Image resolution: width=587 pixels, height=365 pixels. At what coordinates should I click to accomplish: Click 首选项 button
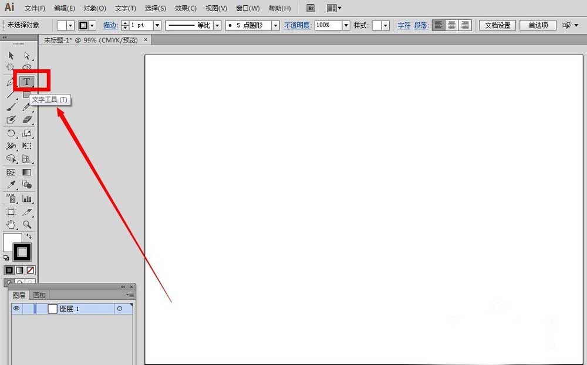538,25
